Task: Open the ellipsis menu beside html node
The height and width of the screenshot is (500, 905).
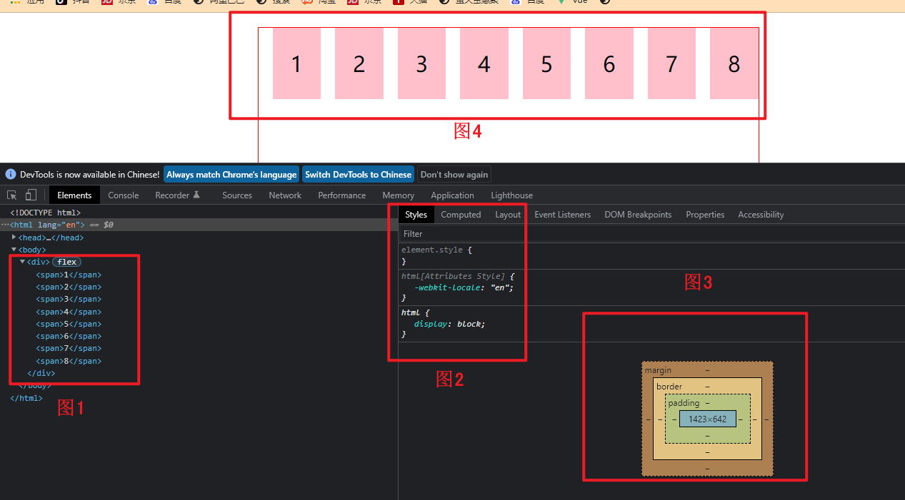Action: (5, 225)
